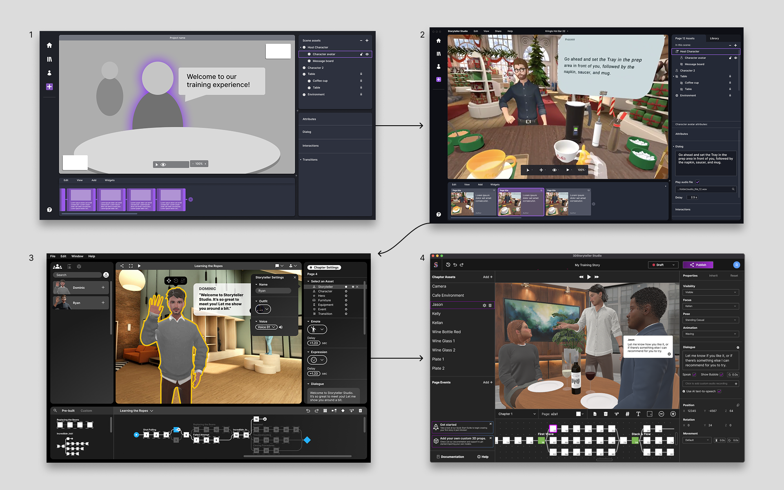Click the hashtag icon in Chapter 1 toolbar

point(627,414)
